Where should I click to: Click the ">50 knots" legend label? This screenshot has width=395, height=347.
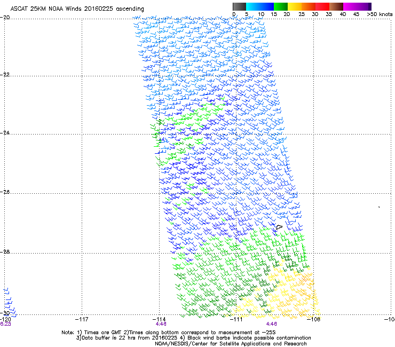coord(380,14)
